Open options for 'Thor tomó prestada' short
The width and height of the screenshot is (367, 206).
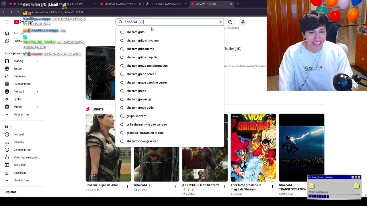tap(272, 187)
